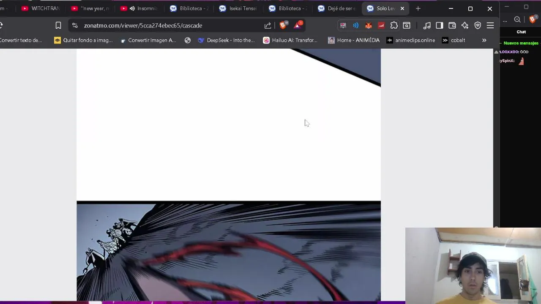Click Brave icon in right window
Screen dimensions: 541x304
(532, 19)
